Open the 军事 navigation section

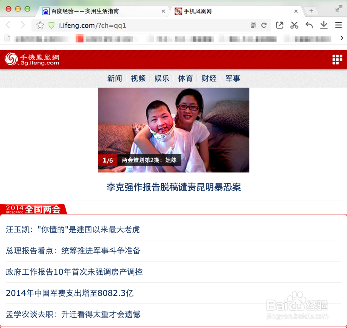click(x=232, y=78)
